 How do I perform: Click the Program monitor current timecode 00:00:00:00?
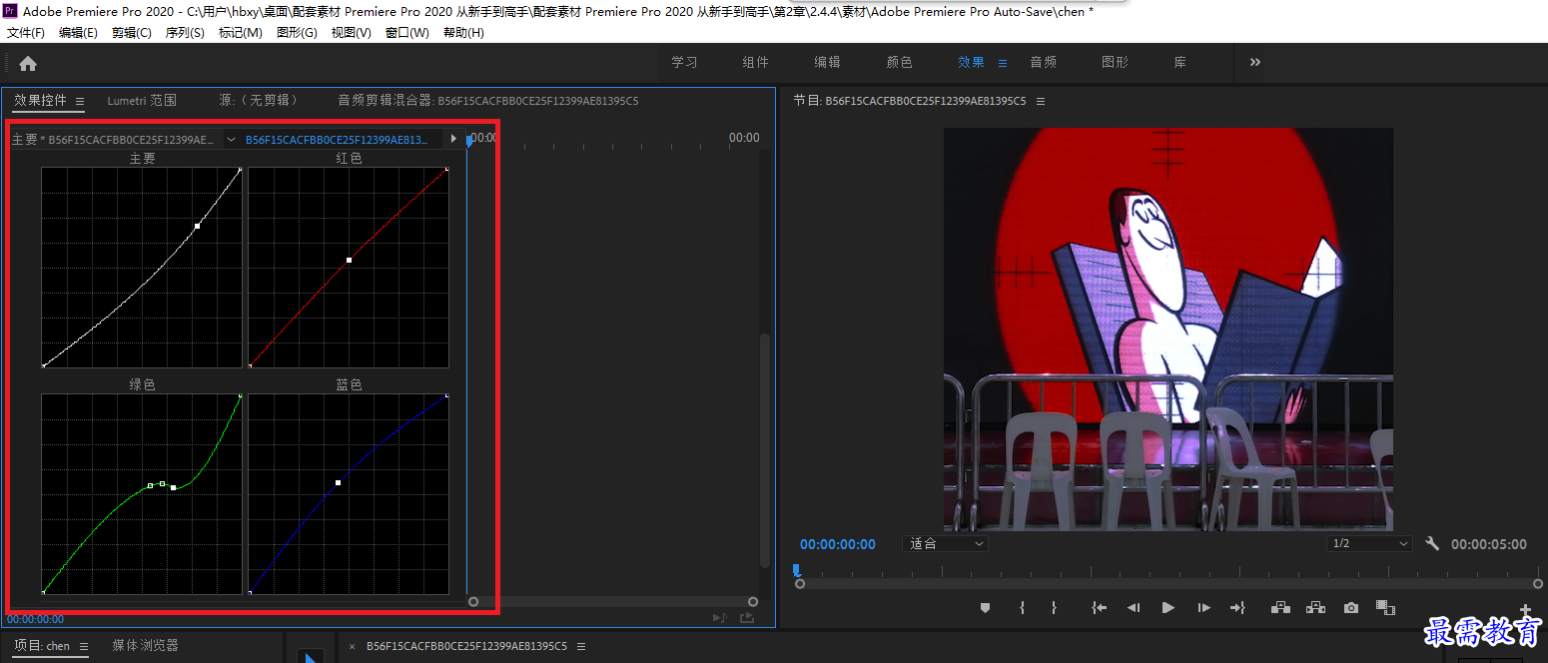(838, 544)
